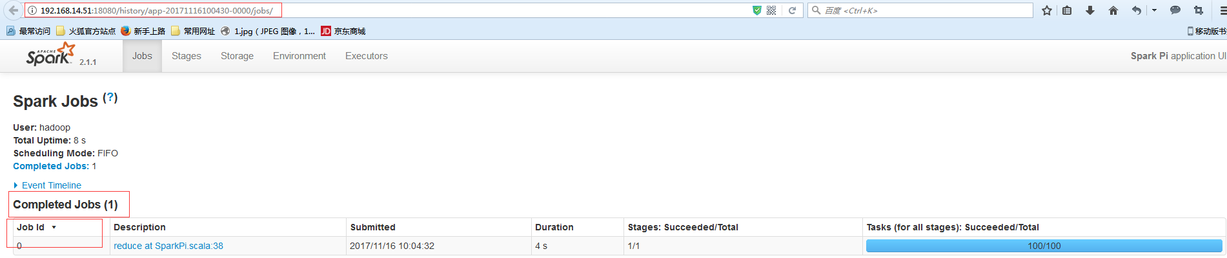
Task: Open the reduce at SparkPi.scala:38 link
Action: coord(168,246)
